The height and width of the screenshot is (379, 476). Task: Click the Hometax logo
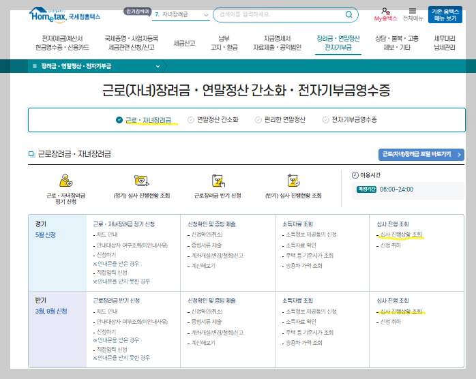64,15
